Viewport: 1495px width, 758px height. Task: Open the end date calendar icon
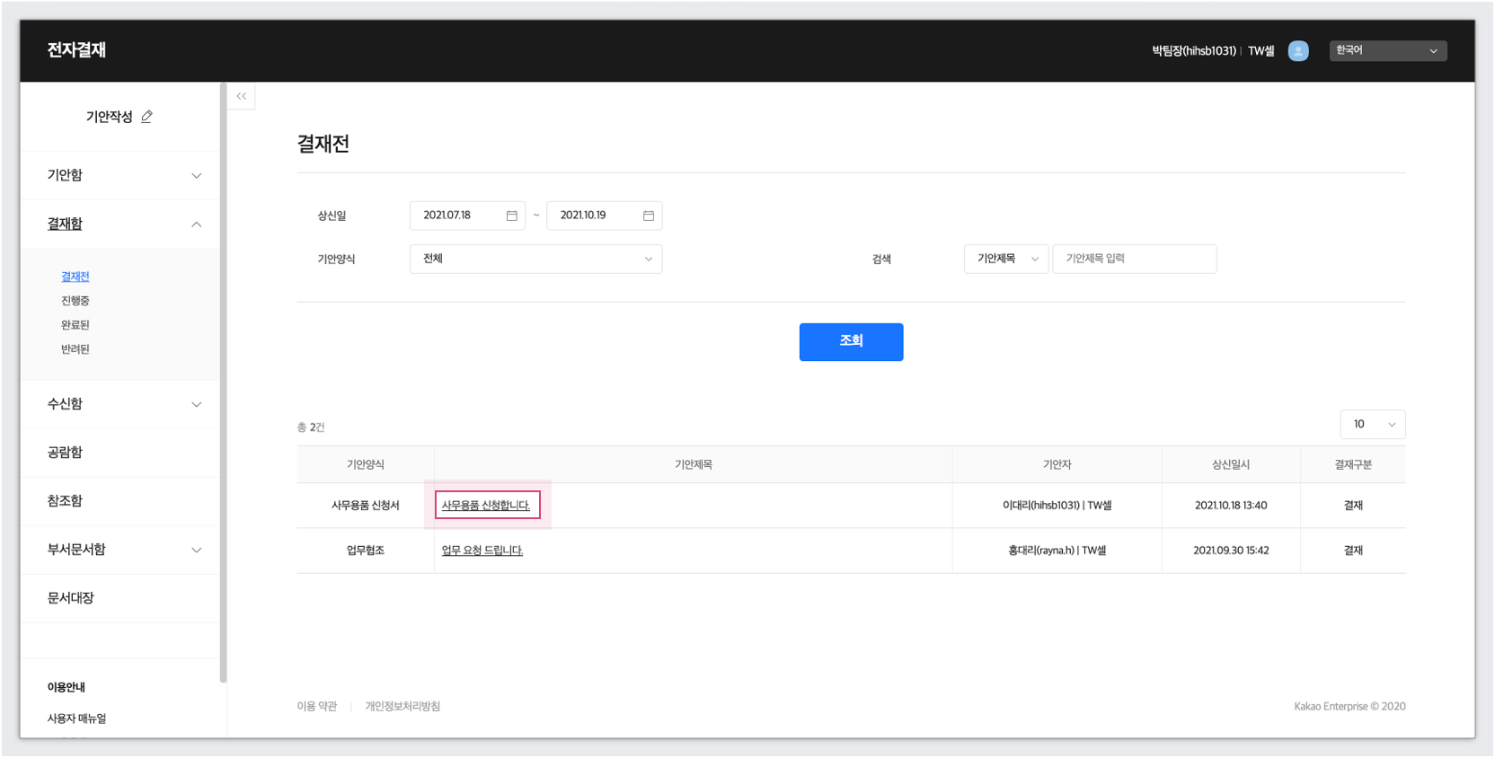pos(648,216)
